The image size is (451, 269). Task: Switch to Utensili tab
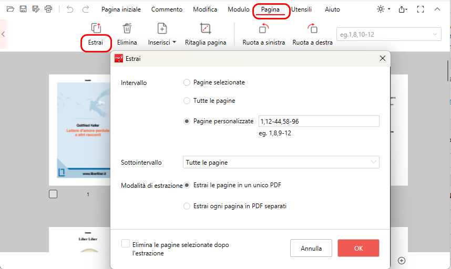click(301, 9)
